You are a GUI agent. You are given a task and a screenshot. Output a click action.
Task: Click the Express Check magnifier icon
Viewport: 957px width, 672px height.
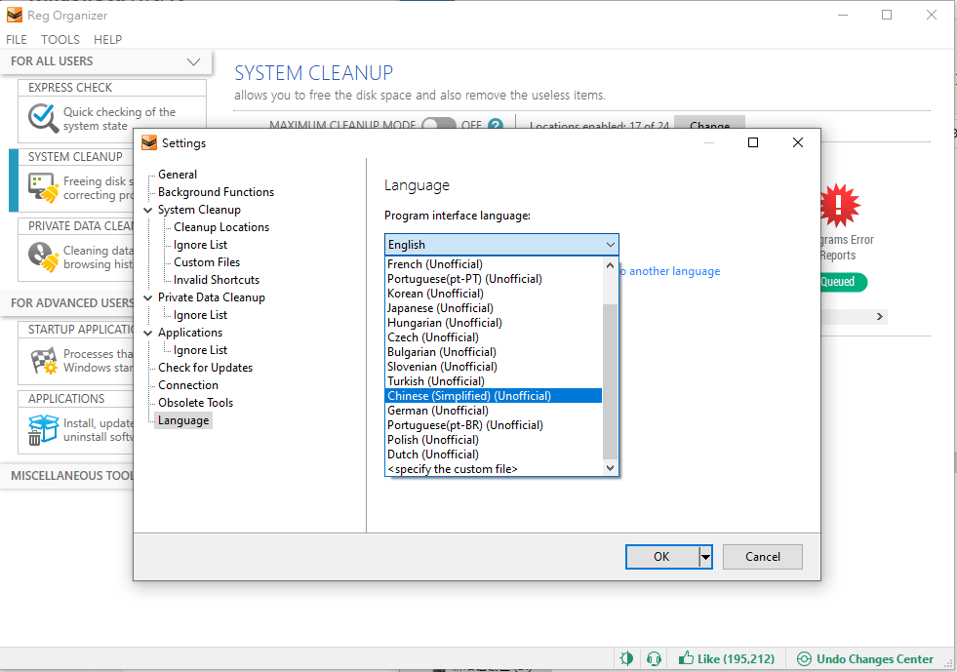tap(43, 119)
